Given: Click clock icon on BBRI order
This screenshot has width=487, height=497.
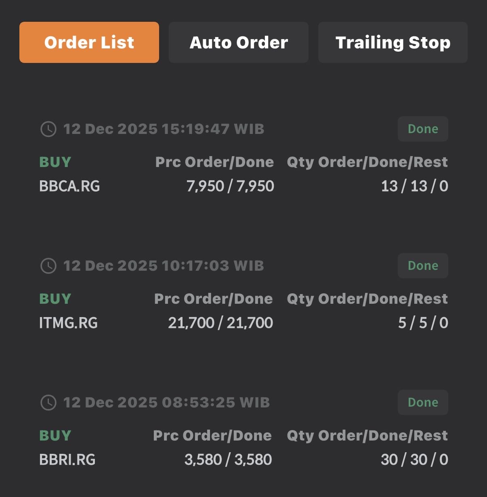Looking at the screenshot, I should (48, 403).
